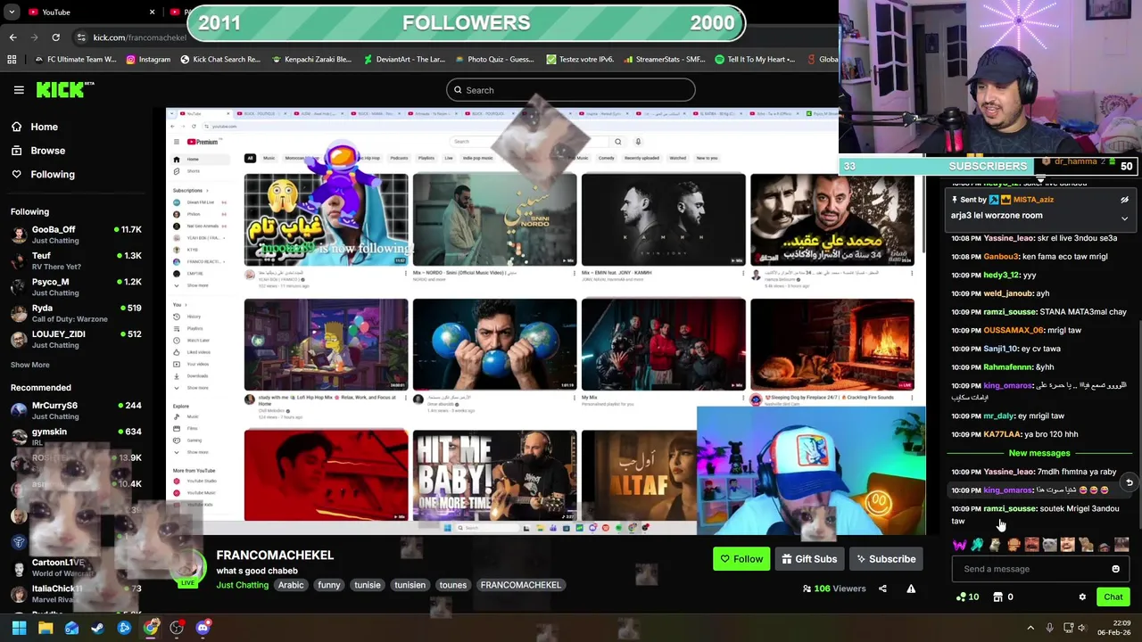This screenshot has height=642, width=1142.
Task: Open the Photo Quiz bookmark
Action: 493,60
